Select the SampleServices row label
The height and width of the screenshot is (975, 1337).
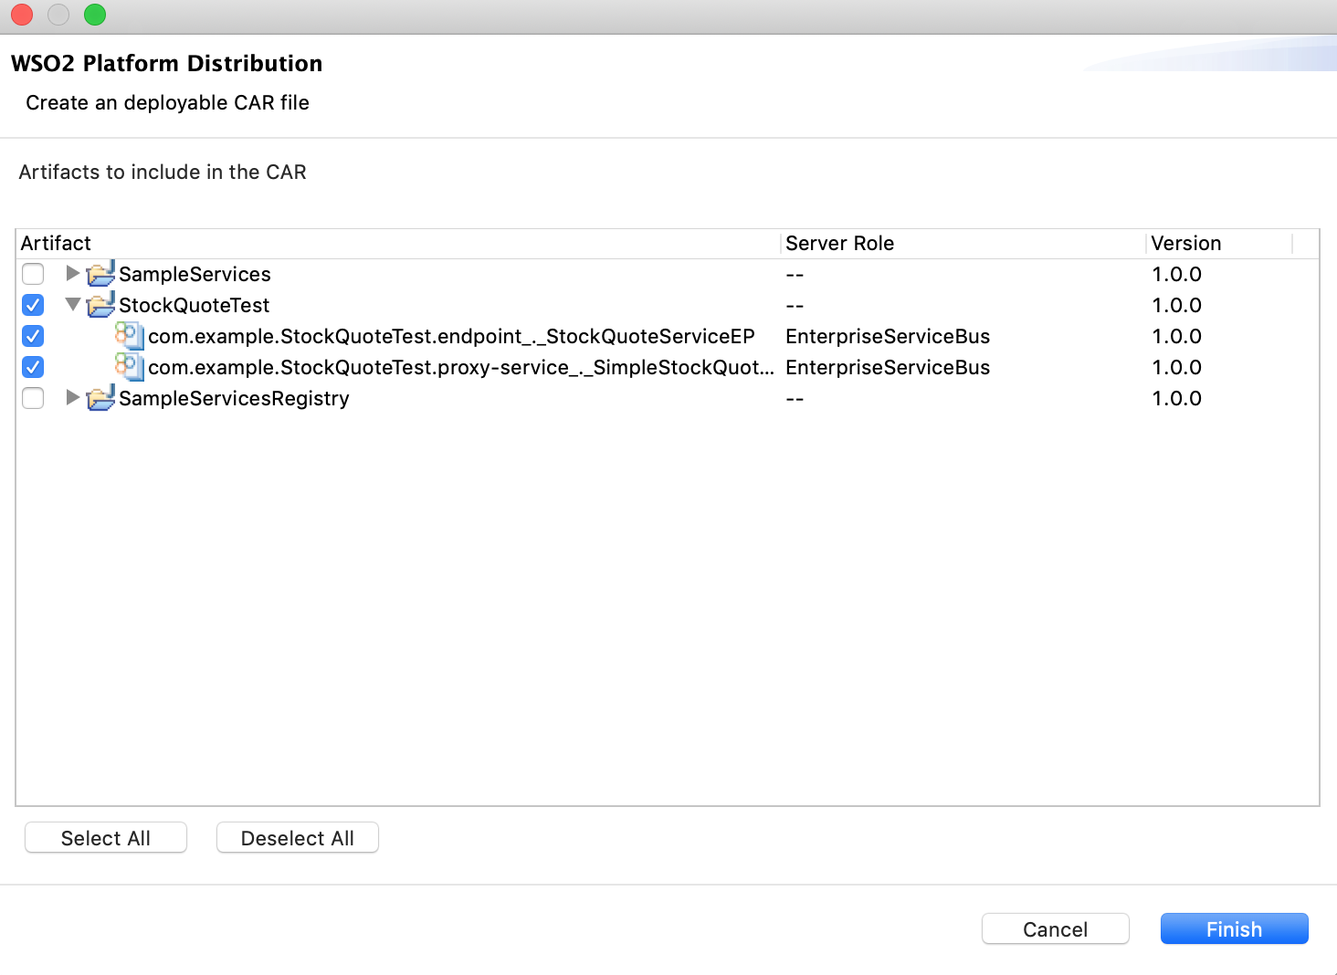[x=195, y=274]
